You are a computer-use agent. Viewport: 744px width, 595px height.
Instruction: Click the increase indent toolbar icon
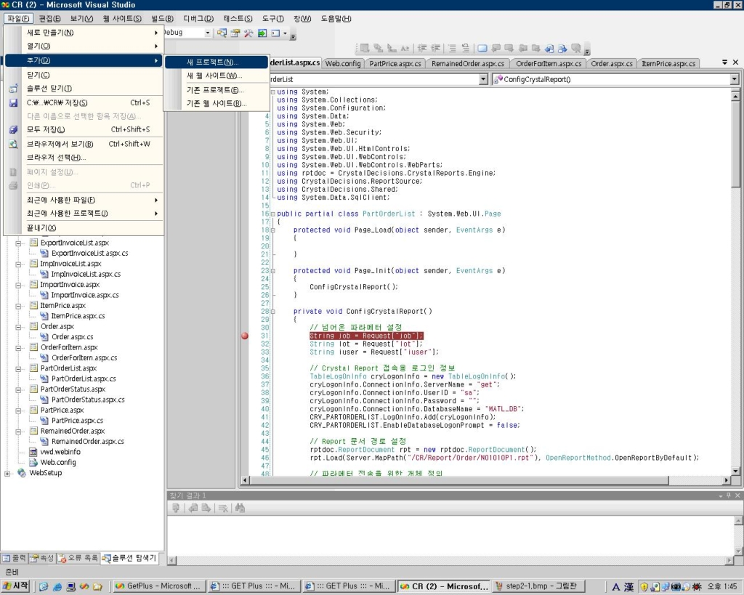pos(435,48)
